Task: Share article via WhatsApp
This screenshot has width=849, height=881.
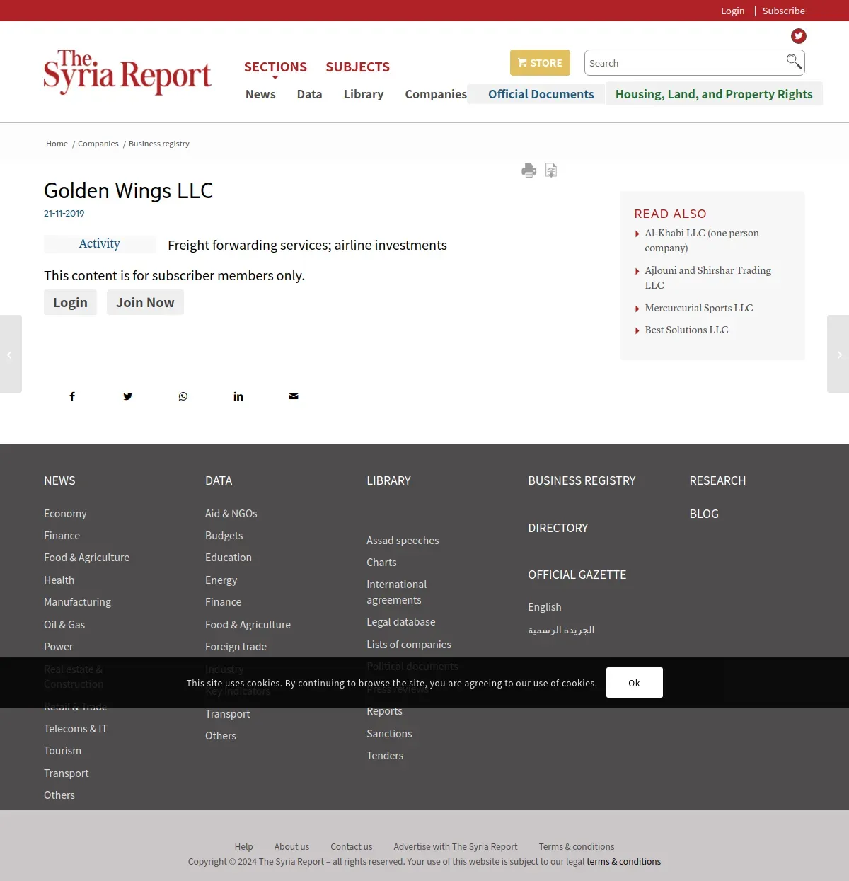Action: pyautogui.click(x=183, y=396)
